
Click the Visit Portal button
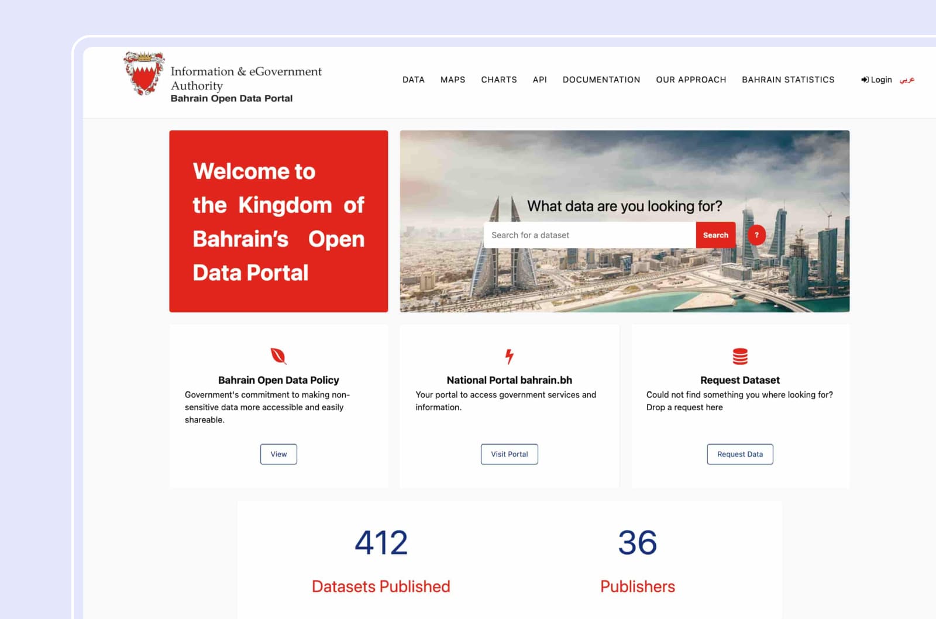509,454
